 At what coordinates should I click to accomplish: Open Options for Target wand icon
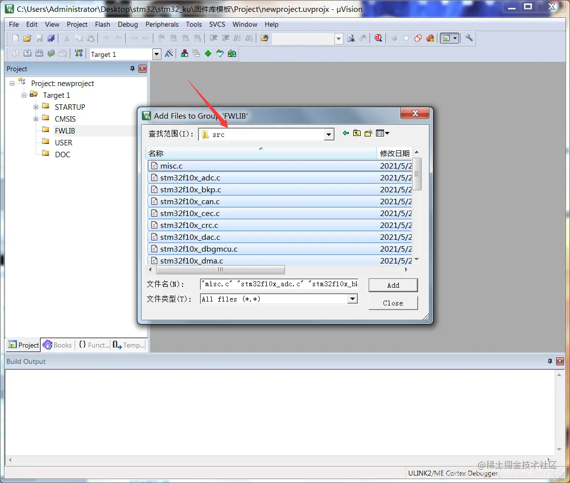pyautogui.click(x=169, y=54)
